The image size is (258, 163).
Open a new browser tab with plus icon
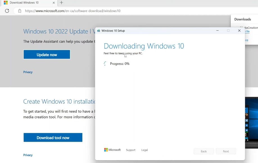[61, 3]
